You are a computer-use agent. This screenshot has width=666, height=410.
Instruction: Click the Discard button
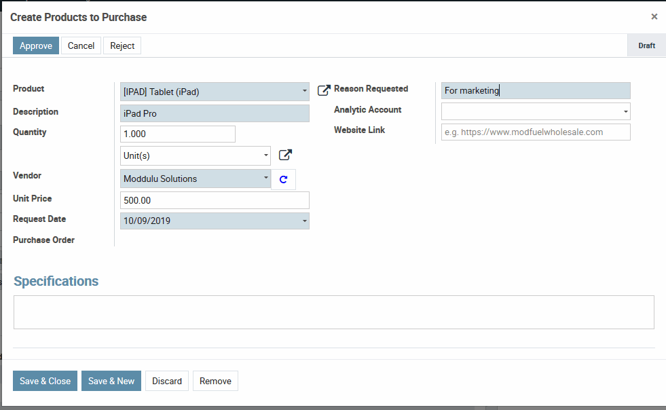[x=167, y=381]
